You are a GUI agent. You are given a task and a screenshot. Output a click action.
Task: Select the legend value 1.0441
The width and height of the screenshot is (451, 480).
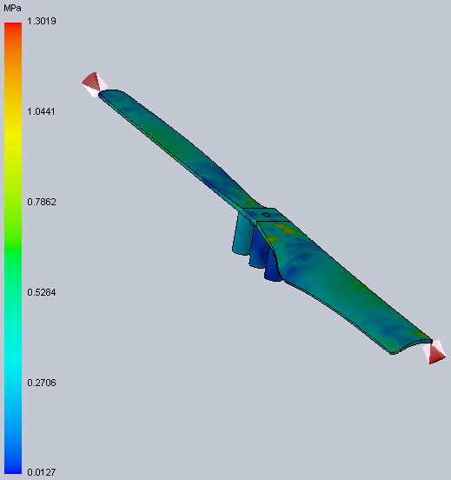tap(42, 111)
